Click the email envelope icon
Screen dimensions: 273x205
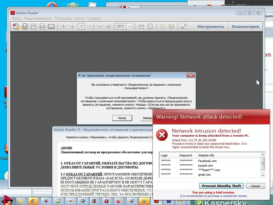[x=51, y=26]
